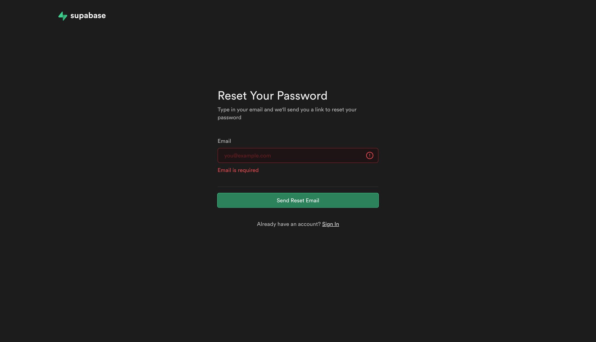596x342 pixels.
Task: Click the green Supabase lightning bolt logo
Action: (x=63, y=16)
